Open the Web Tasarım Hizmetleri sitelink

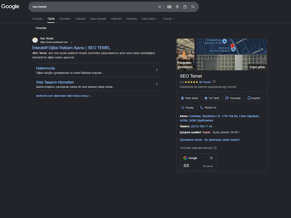55,82
